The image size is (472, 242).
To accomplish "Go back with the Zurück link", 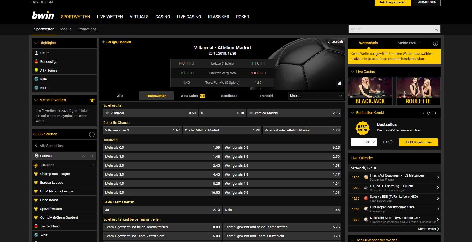I will (335, 42).
